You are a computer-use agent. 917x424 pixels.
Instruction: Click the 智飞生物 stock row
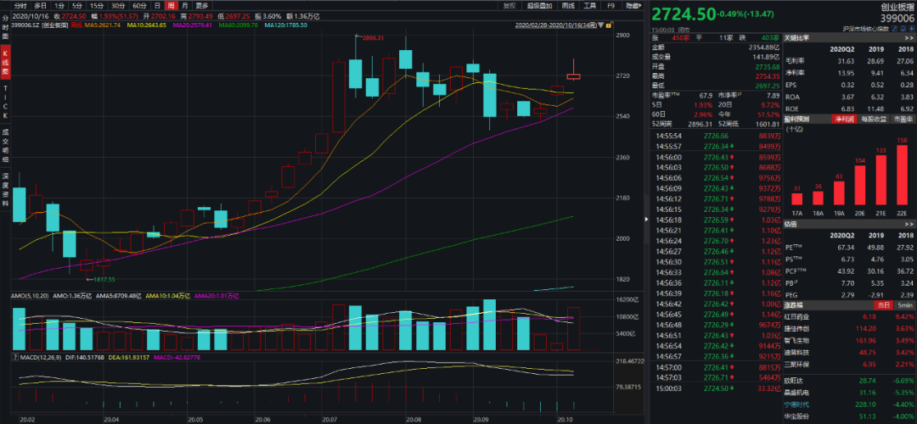(x=850, y=339)
